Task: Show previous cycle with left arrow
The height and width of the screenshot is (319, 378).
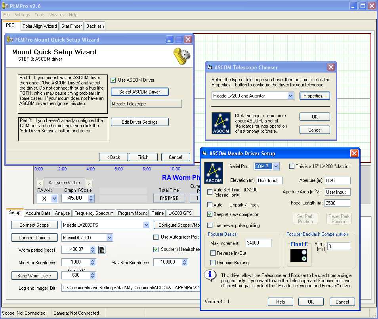Action: tap(40, 183)
